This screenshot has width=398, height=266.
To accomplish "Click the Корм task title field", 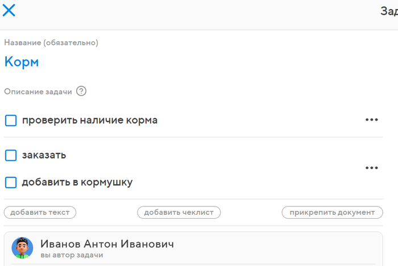I will coord(22,62).
